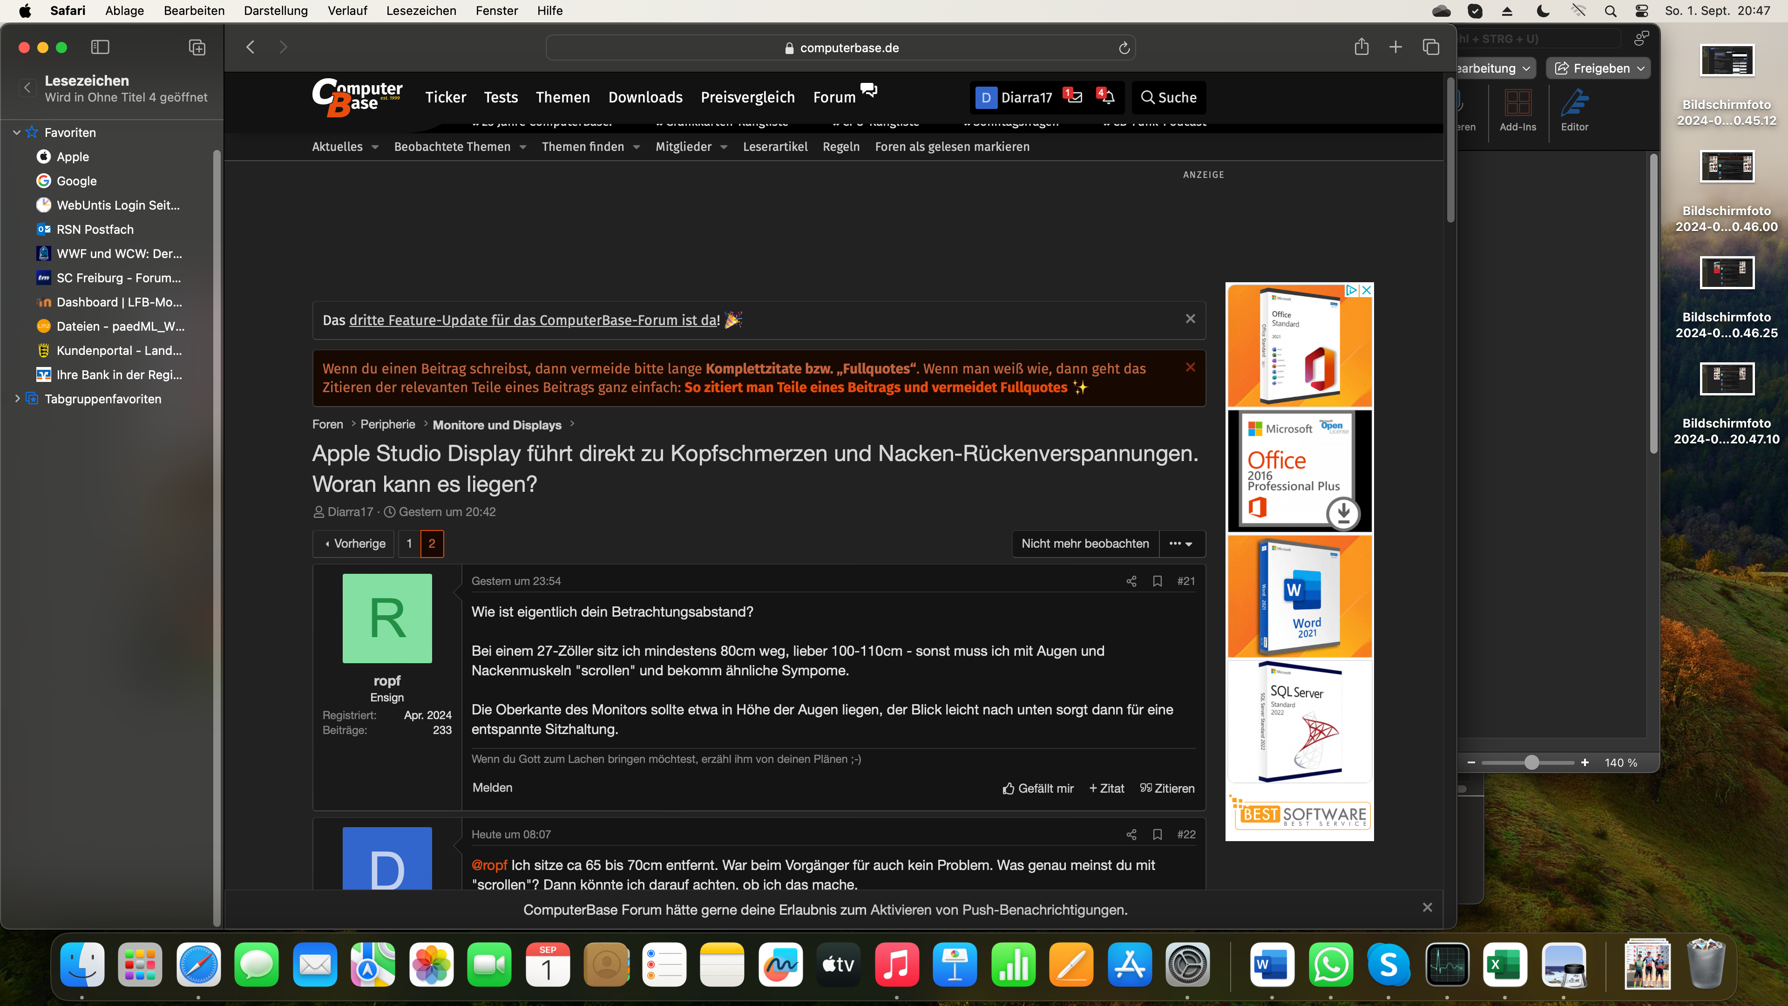Toggle Nicht mehr beobachten for thread
This screenshot has width=1788, height=1006.
coord(1085,544)
